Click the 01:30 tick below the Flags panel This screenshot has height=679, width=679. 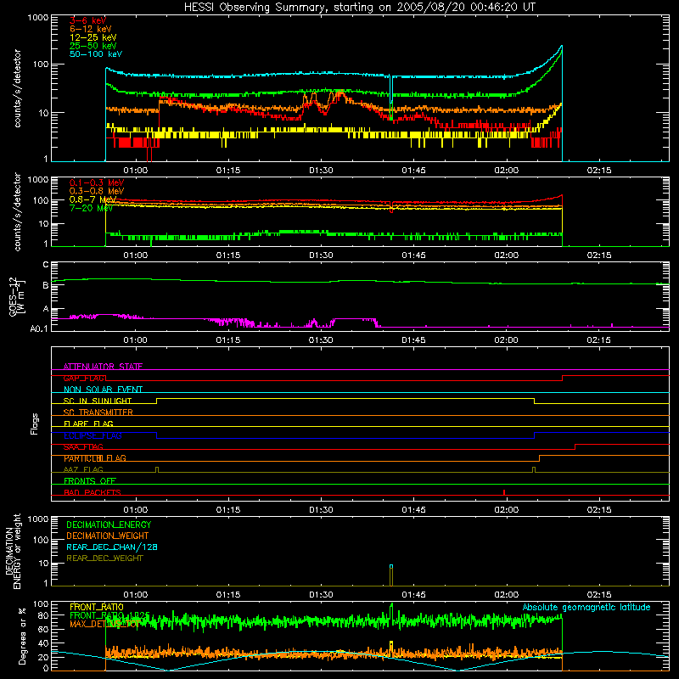point(321,510)
